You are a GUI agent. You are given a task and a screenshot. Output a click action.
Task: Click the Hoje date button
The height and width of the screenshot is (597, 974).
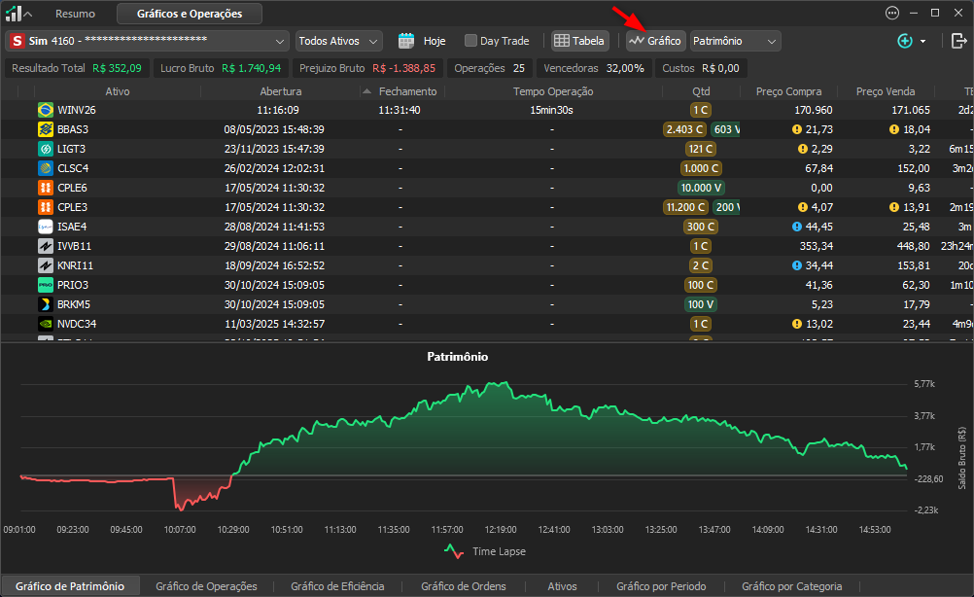(435, 41)
